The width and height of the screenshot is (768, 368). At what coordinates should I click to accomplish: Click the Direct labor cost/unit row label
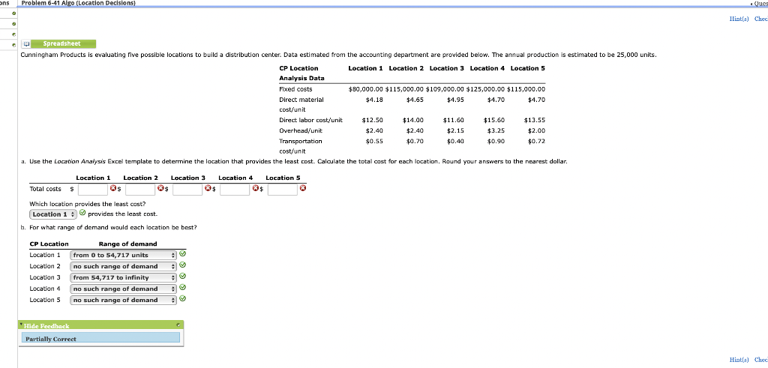pos(310,120)
